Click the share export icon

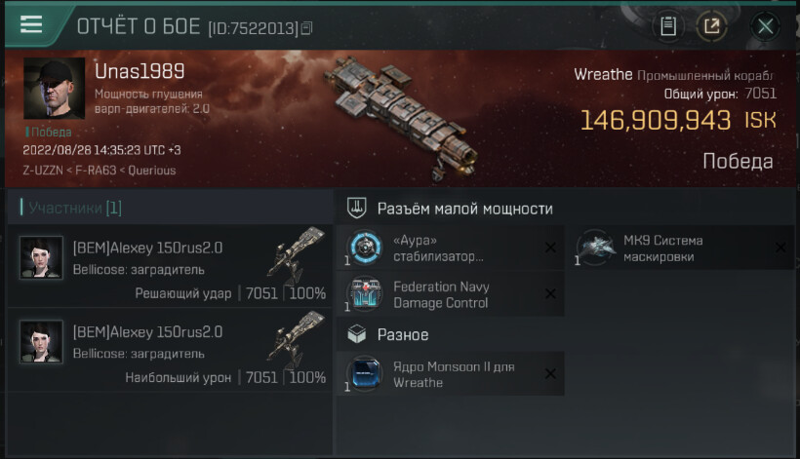pyautogui.click(x=712, y=25)
